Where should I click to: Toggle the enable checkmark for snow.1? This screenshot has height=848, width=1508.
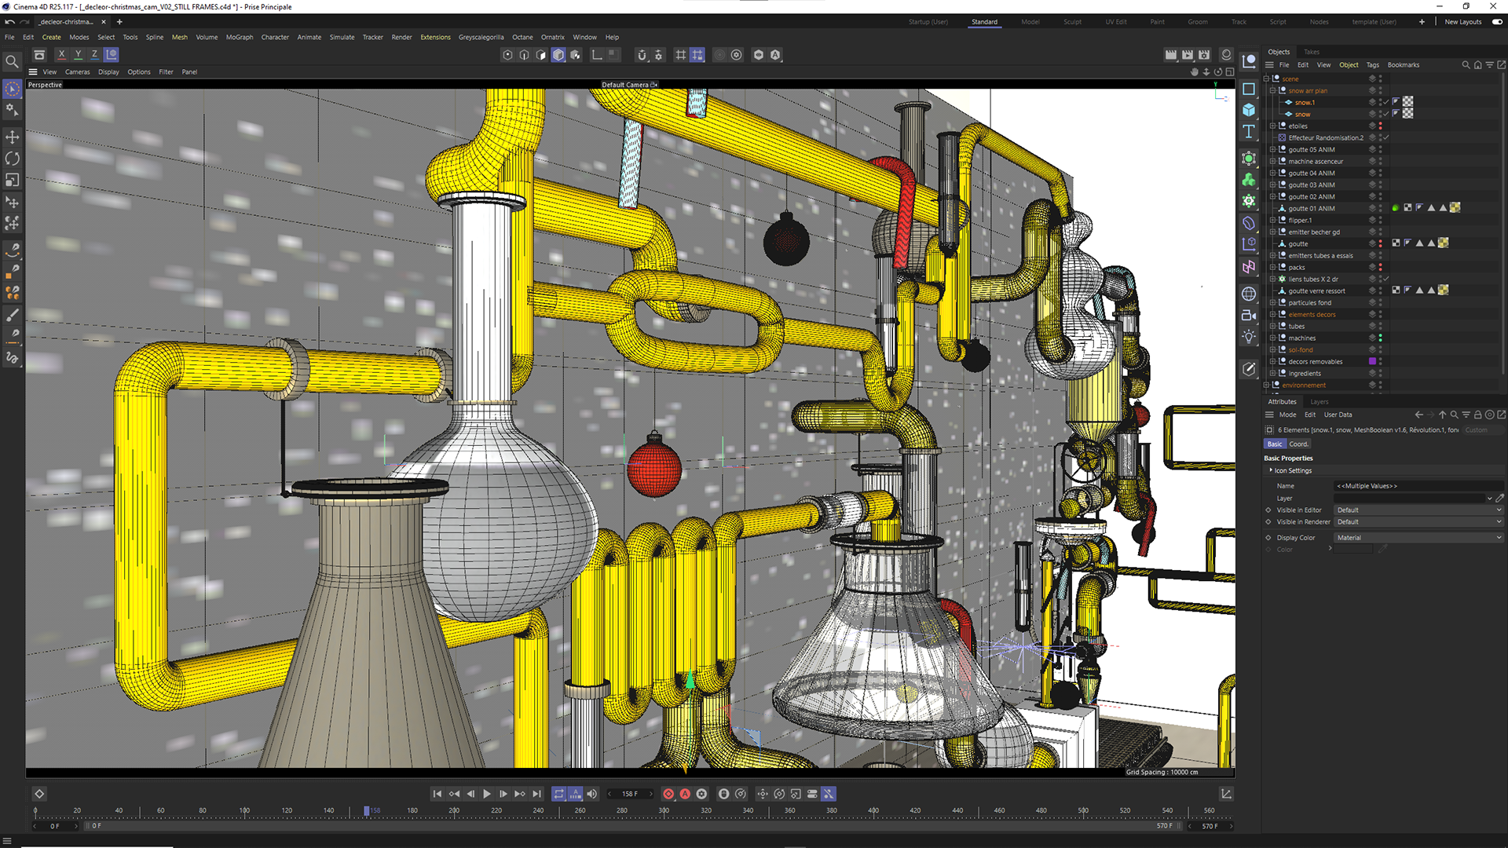click(1387, 102)
